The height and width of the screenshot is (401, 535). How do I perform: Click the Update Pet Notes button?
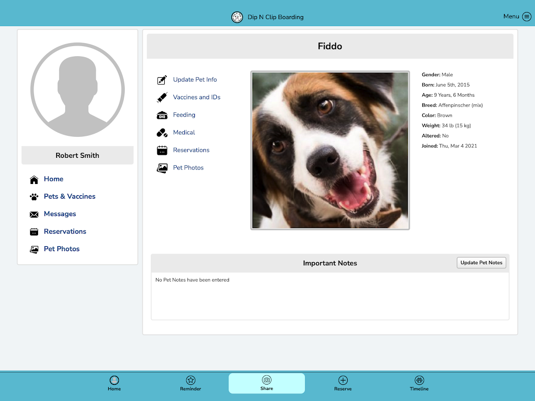(481, 263)
